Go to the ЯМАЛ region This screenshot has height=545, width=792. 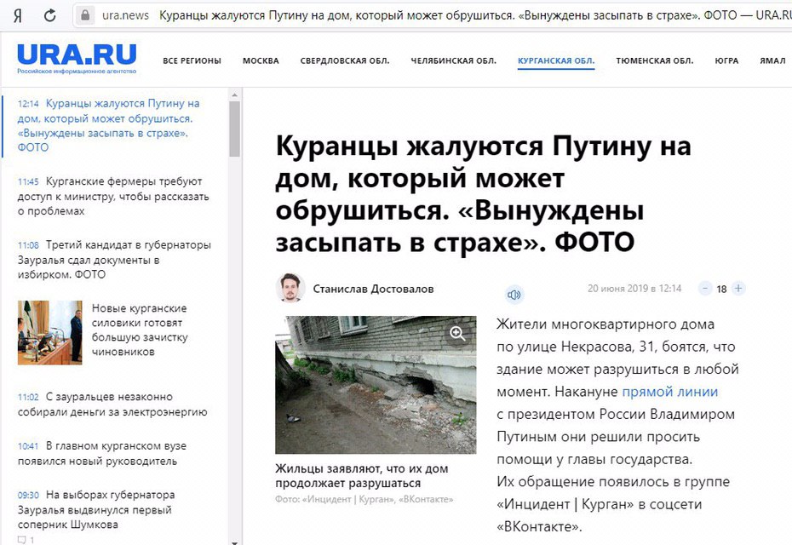click(772, 60)
